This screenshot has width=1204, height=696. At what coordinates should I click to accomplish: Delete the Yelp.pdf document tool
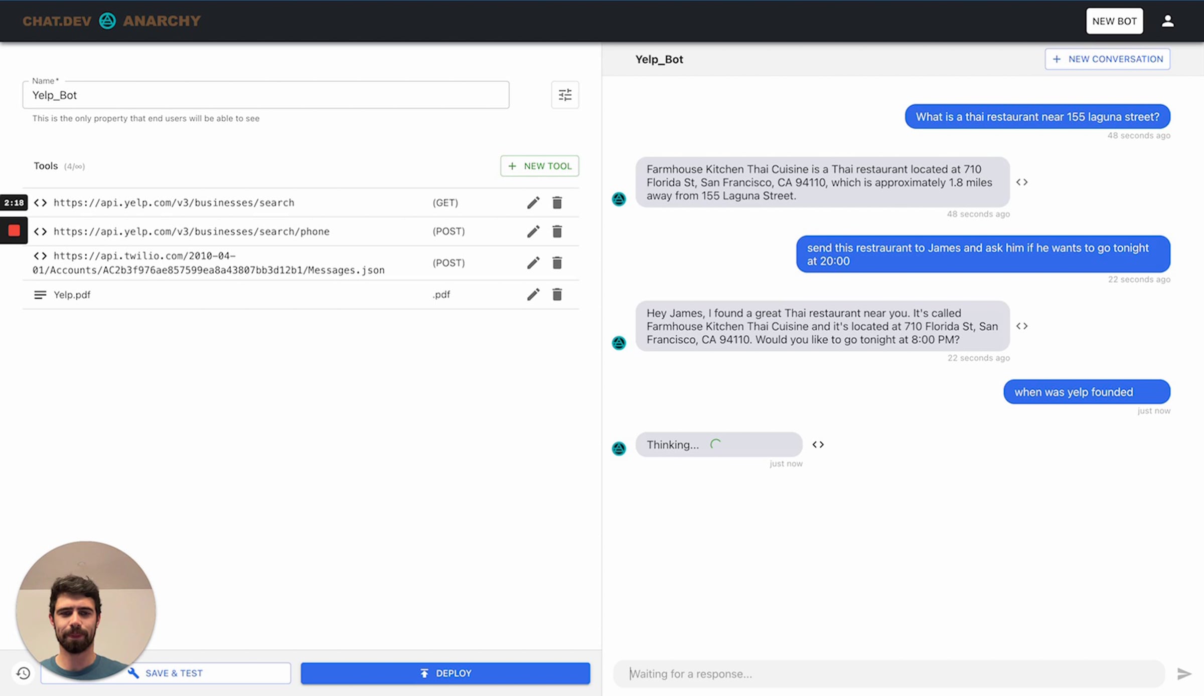coord(557,295)
